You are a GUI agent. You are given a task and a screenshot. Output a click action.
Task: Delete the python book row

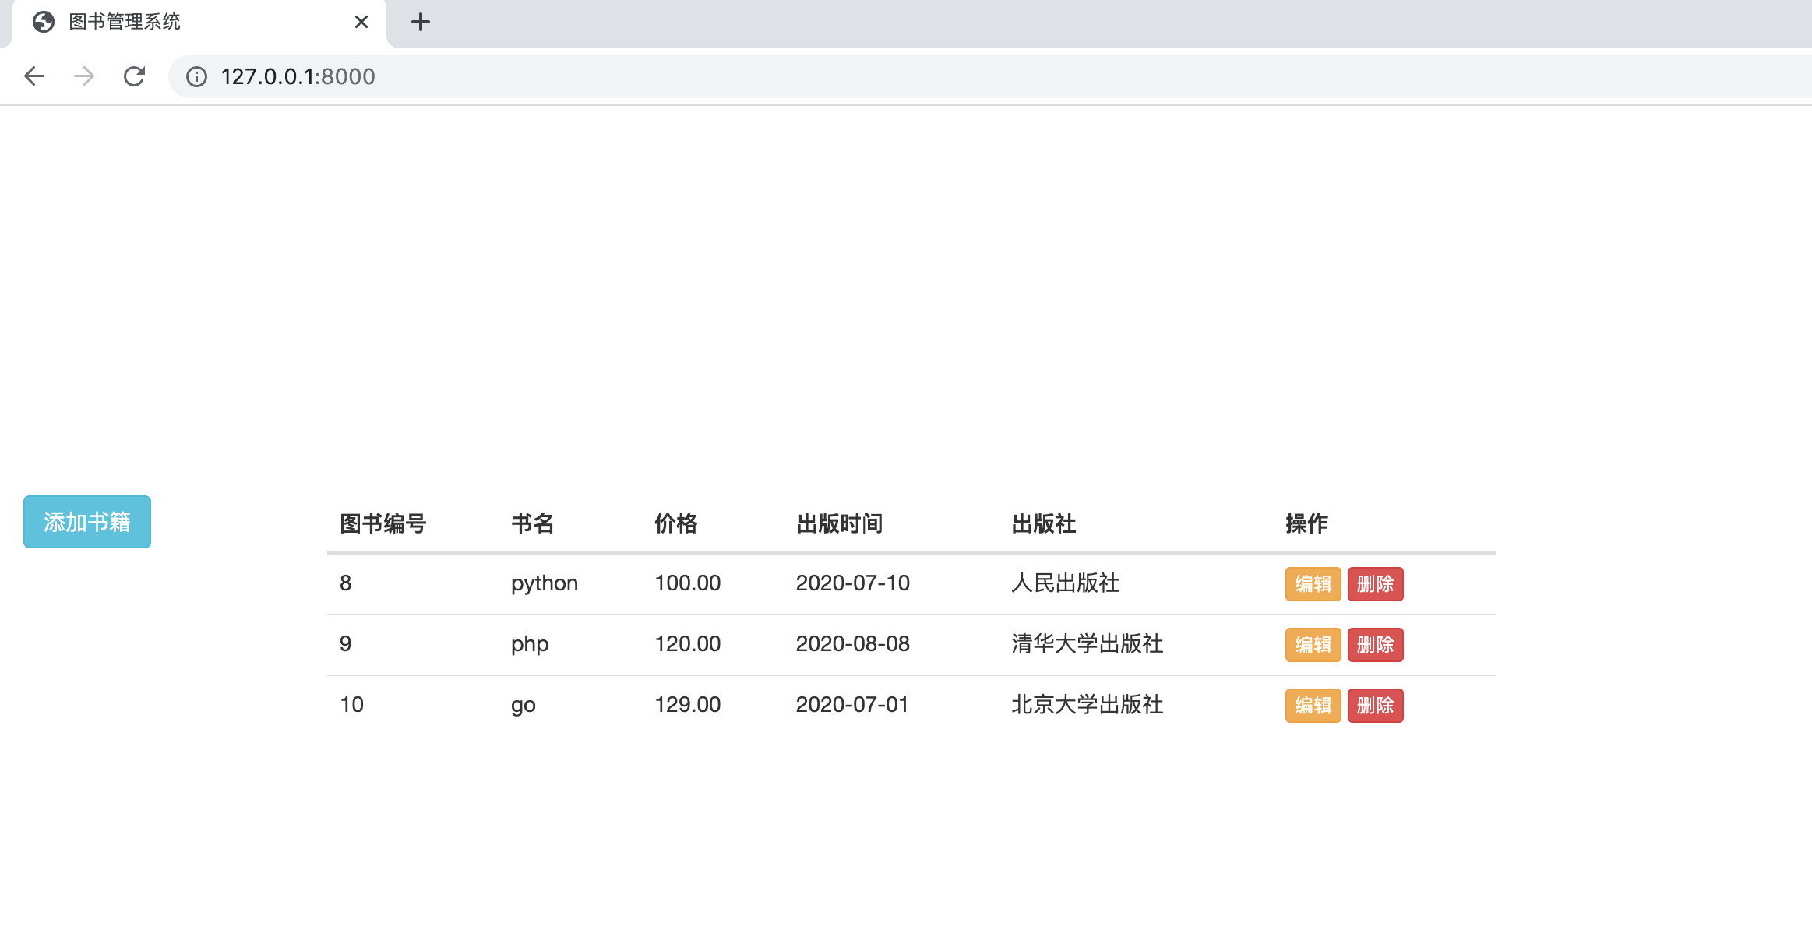tap(1375, 584)
